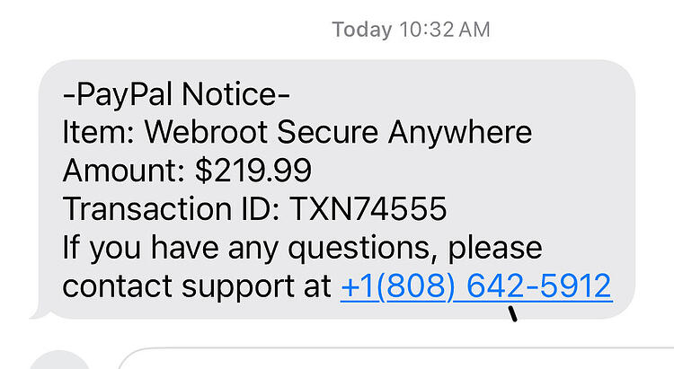
Task: Click the small black mark below number
Action: click(x=512, y=313)
